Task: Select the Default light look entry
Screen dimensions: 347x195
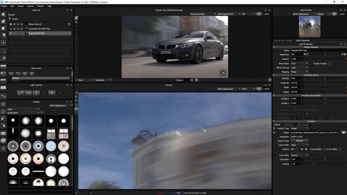Action: [41, 78]
